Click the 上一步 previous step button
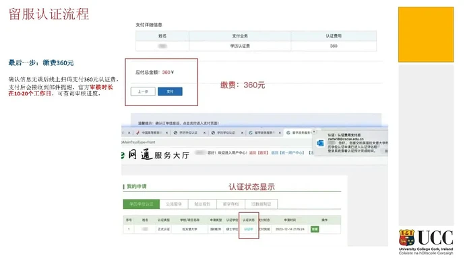This screenshot has width=465, height=260. click(143, 91)
